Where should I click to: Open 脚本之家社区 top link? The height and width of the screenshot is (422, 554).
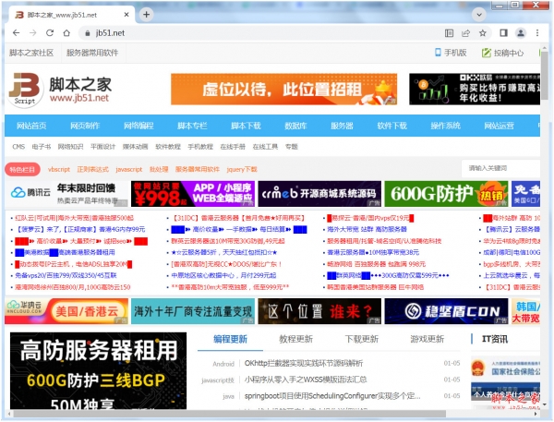31,53
